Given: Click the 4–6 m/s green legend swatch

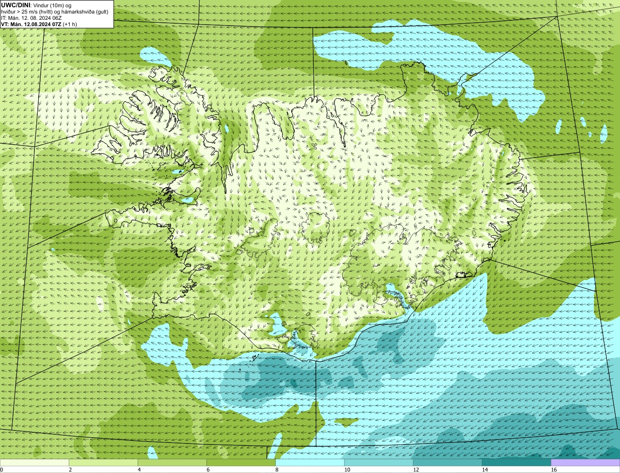Looking at the screenshot, I should 172,462.
